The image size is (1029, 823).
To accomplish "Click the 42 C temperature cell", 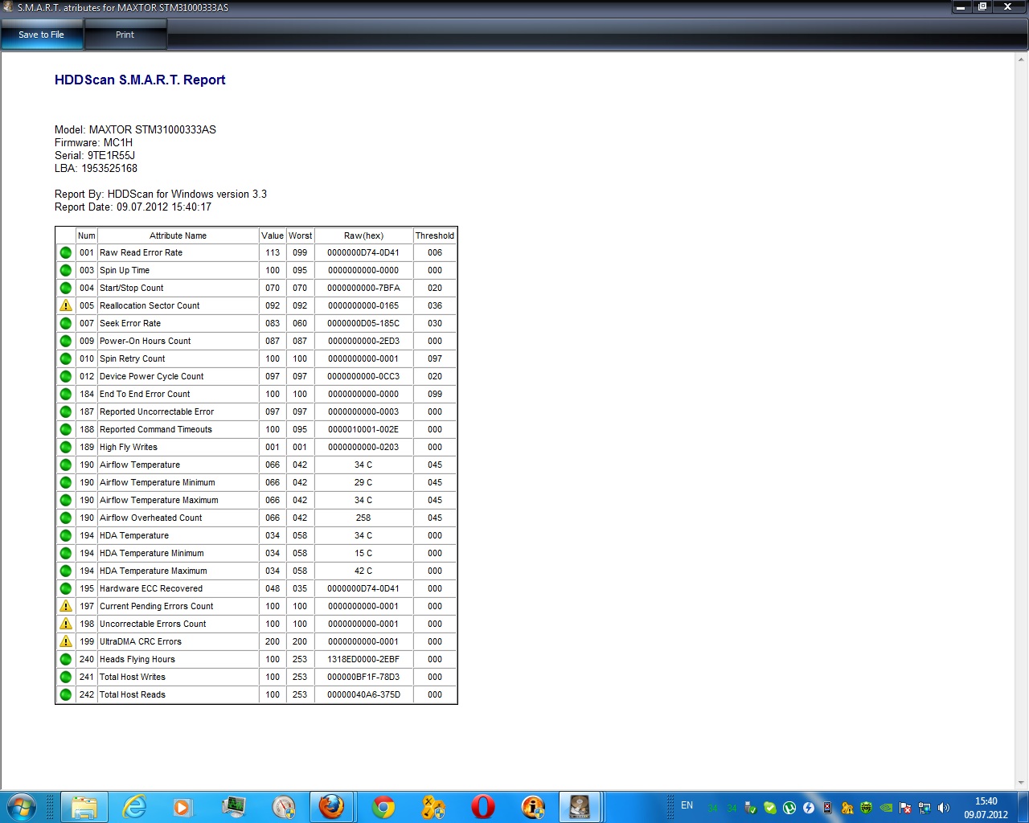I will 363,571.
